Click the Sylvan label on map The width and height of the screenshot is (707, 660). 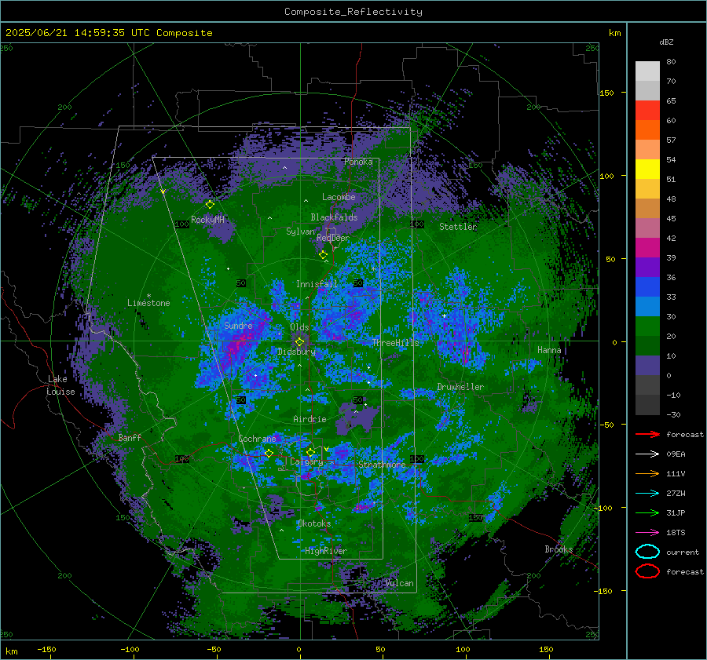point(300,232)
